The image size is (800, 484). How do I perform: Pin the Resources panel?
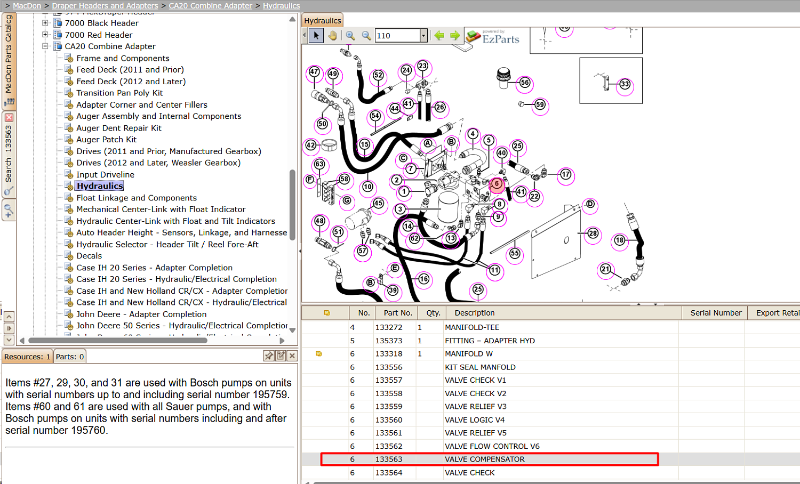[x=269, y=356]
